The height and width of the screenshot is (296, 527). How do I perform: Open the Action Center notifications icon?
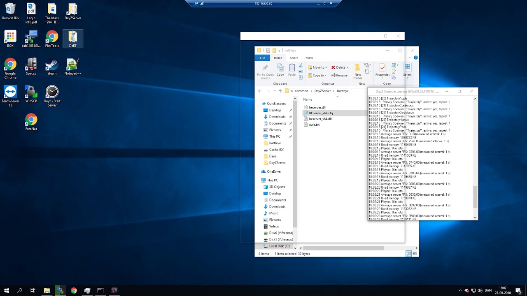pos(518,290)
